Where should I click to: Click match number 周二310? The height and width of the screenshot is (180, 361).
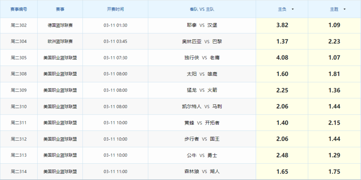click(x=19, y=107)
